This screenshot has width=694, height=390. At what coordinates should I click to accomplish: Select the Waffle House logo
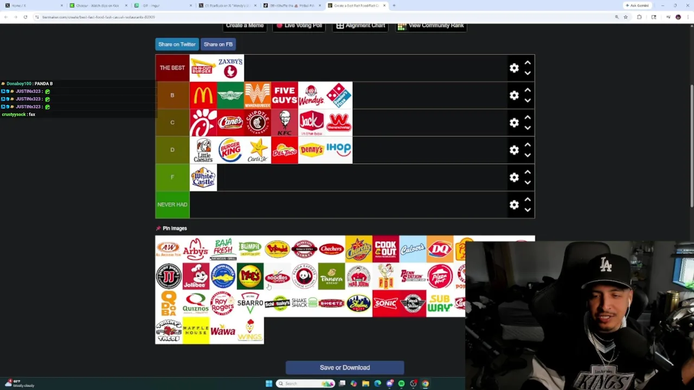tap(196, 330)
